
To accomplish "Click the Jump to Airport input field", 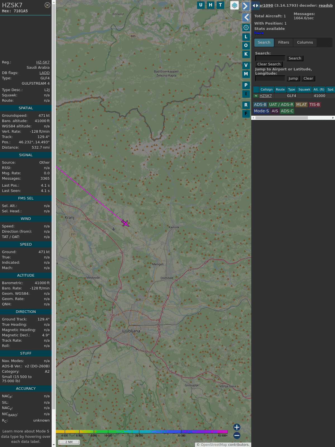I will (270, 79).
